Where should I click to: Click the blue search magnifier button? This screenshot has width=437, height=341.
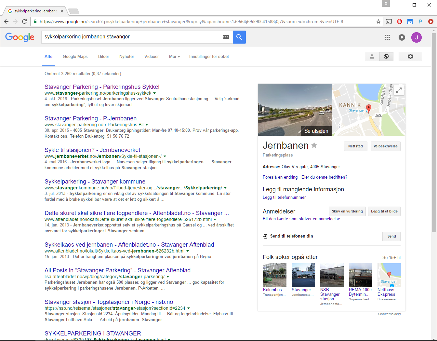click(239, 37)
